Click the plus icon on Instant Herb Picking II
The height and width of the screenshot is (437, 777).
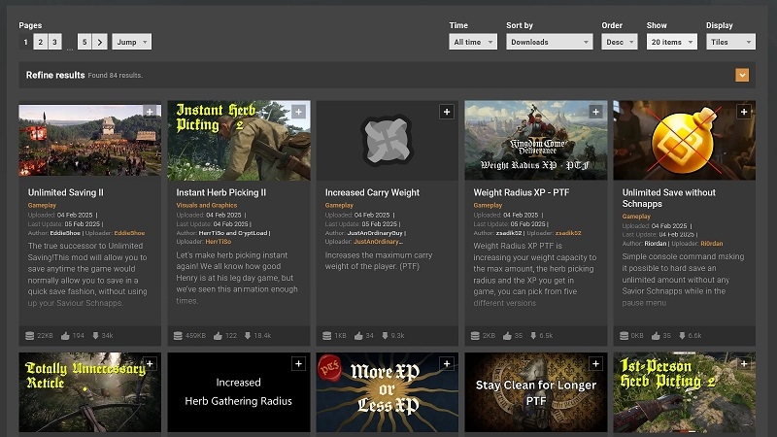tap(298, 113)
